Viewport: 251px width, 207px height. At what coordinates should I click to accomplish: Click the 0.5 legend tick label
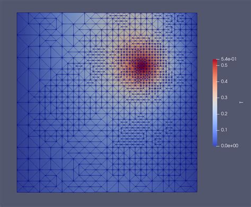[224, 65]
